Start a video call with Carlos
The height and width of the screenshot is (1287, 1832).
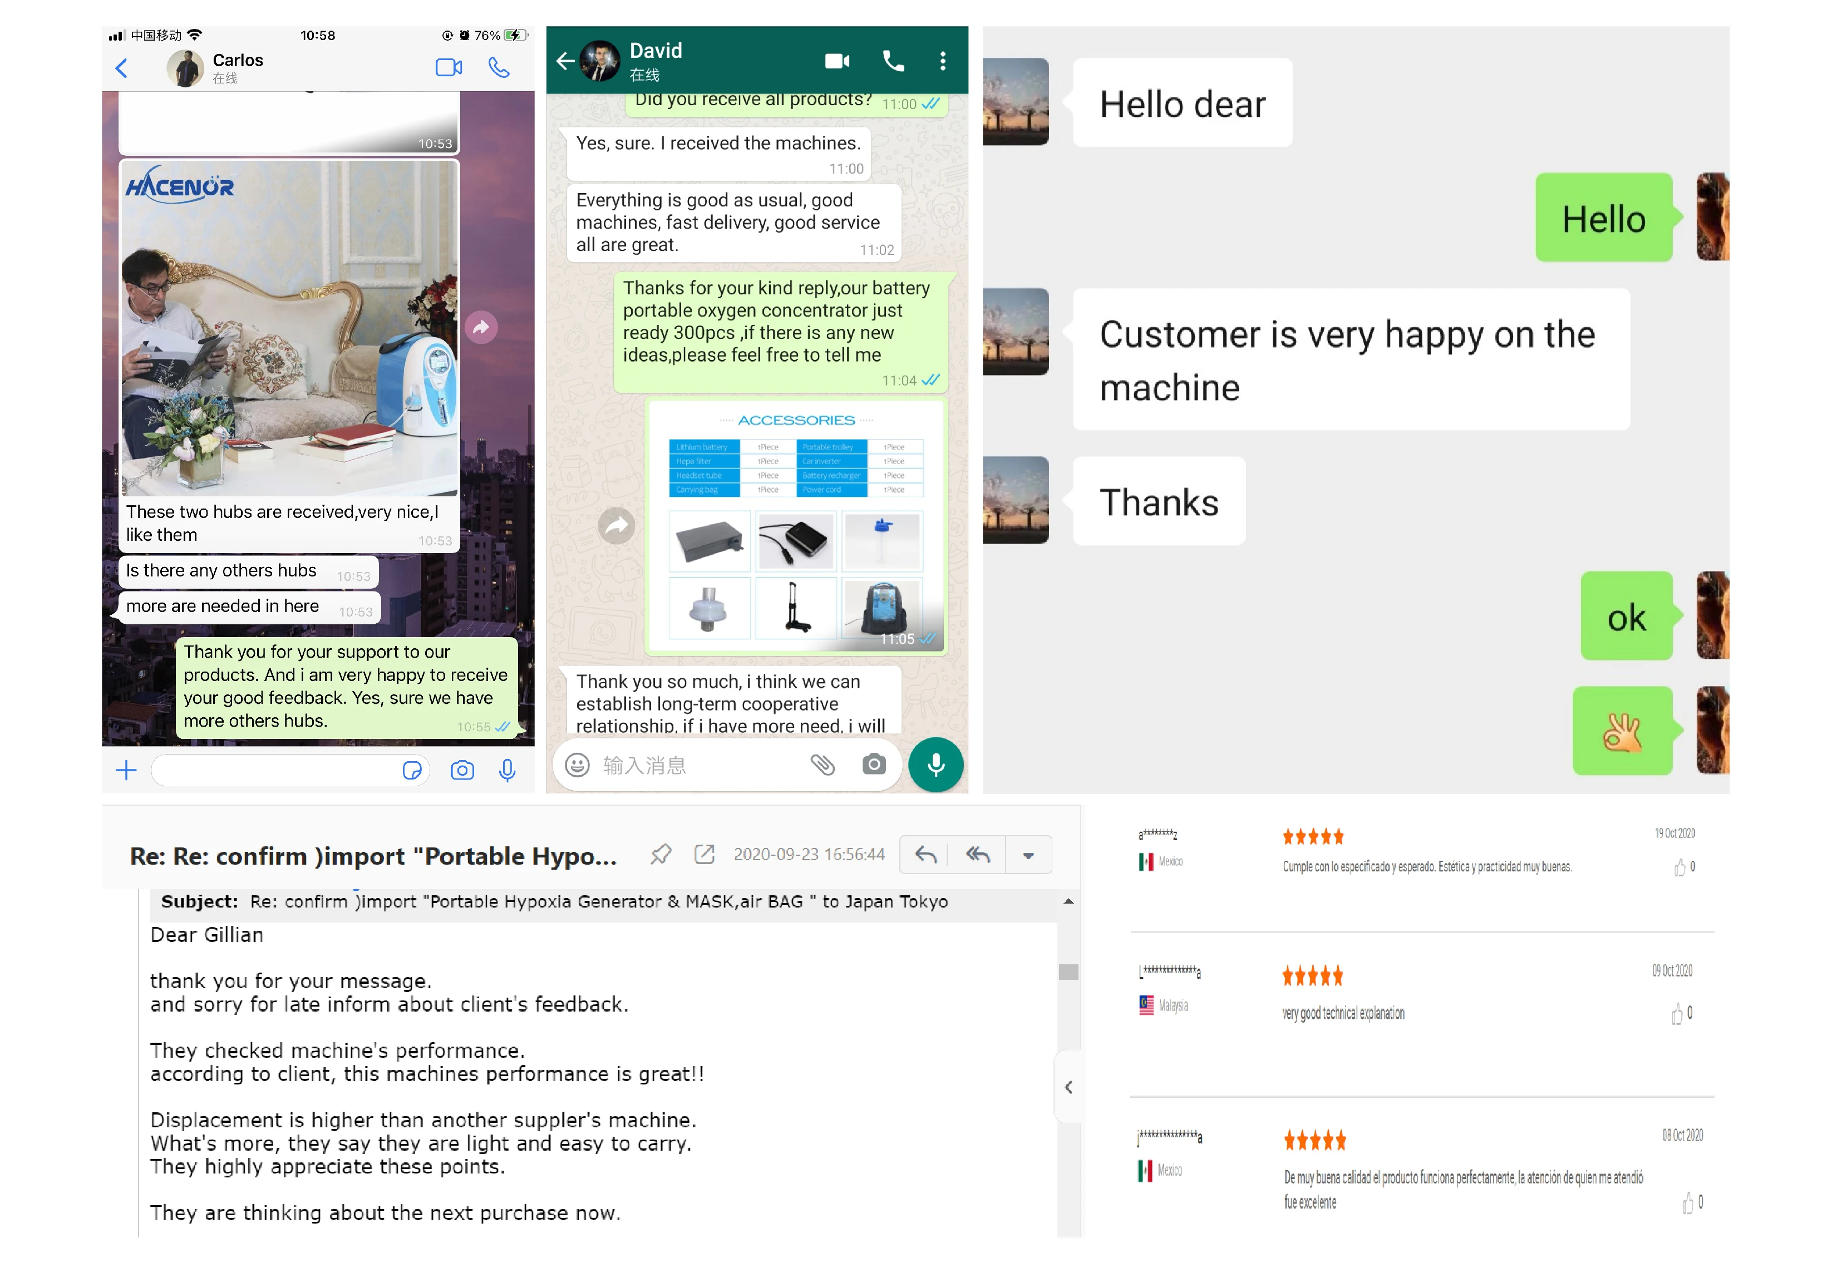449,68
